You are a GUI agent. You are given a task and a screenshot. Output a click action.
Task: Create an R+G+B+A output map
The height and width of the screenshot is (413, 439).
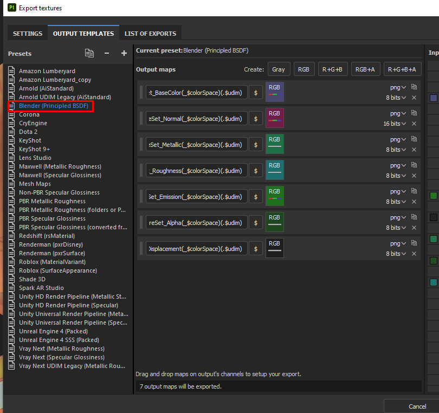click(402, 69)
